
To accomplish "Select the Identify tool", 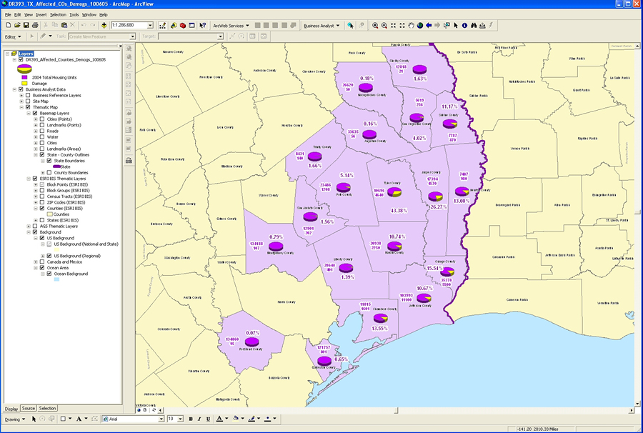I will click(x=464, y=26).
